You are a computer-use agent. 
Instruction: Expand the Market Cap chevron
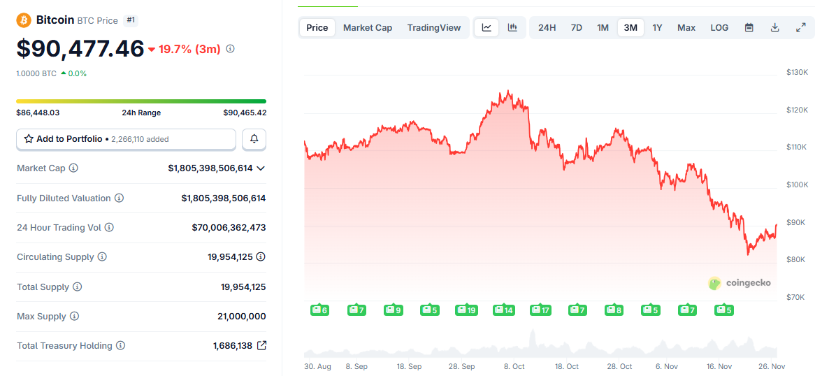click(261, 168)
